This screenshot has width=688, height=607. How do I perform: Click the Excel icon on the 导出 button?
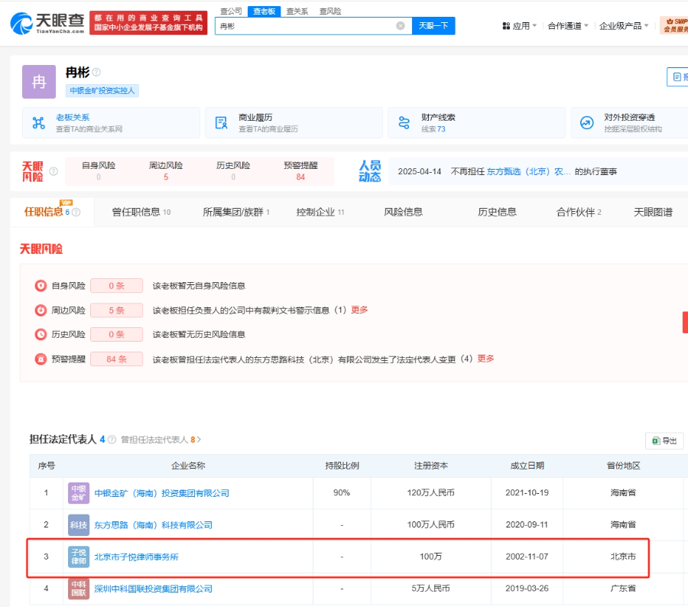(x=656, y=441)
